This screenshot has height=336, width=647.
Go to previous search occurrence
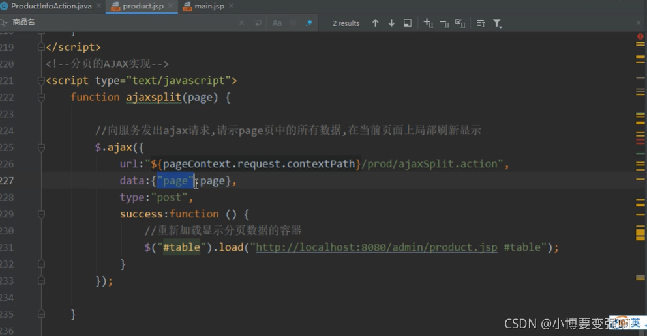(375, 23)
